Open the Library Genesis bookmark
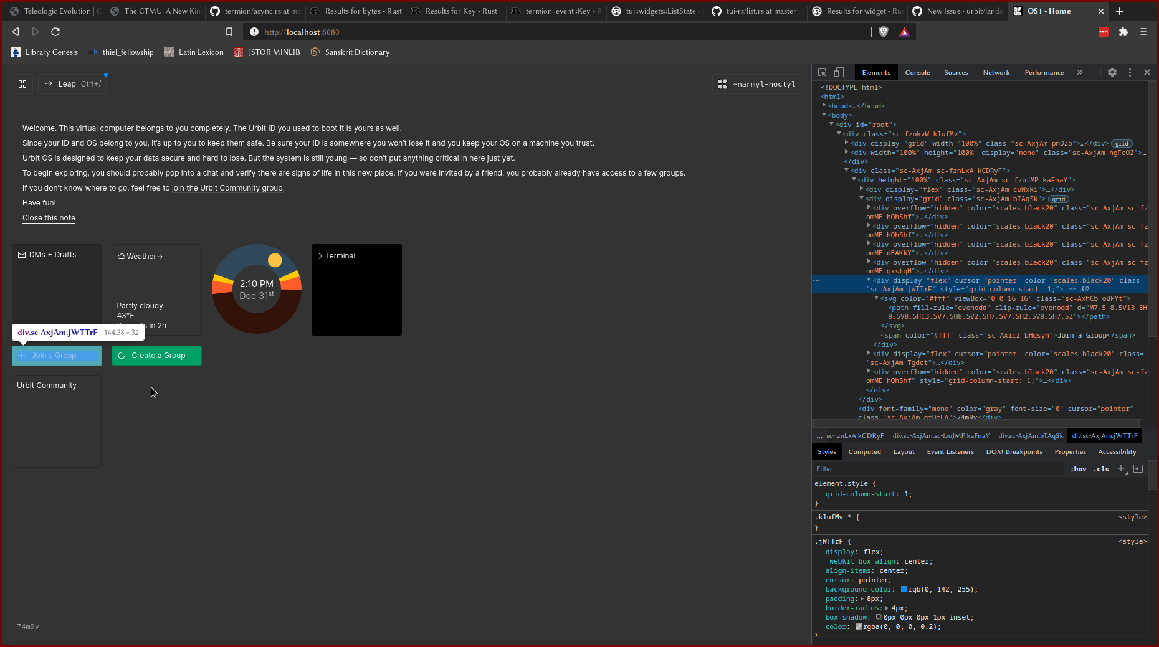1159x647 pixels. 44,52
